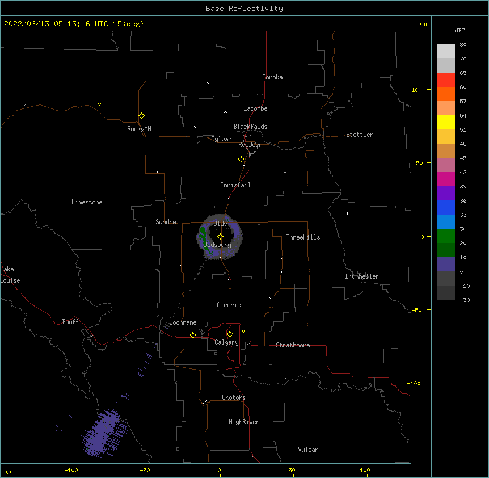This screenshot has height=478, width=489.
Task: Click the yellow diamond marker at RockyMH
Action: tap(142, 116)
